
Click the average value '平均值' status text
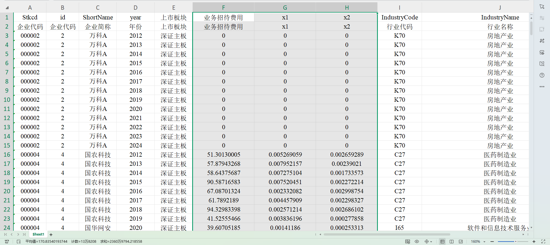pos(46,242)
